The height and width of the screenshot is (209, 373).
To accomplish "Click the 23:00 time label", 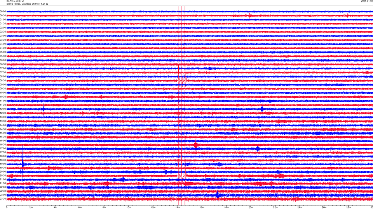I will [x=3, y=195].
